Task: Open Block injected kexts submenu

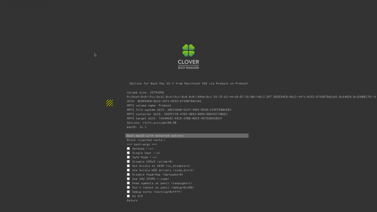Action: coord(146,140)
